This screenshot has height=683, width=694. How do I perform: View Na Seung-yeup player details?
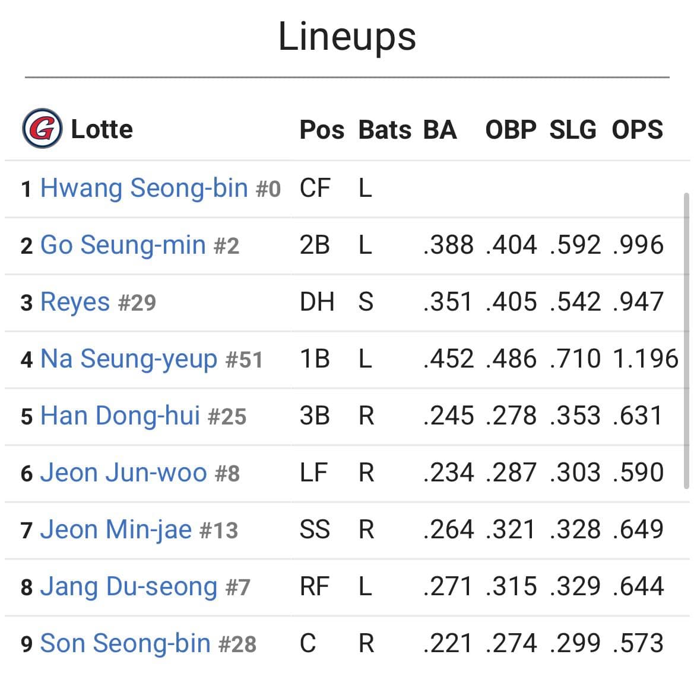pyautogui.click(x=129, y=359)
